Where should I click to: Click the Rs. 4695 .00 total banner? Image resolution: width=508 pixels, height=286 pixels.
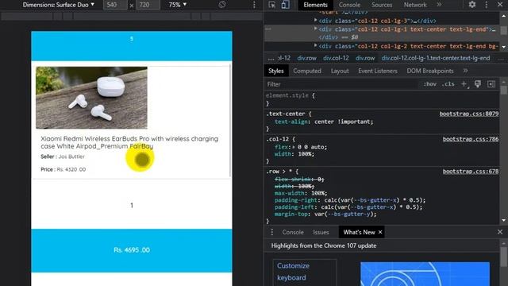132,250
